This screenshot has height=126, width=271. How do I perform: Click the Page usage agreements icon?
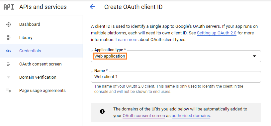9,91
